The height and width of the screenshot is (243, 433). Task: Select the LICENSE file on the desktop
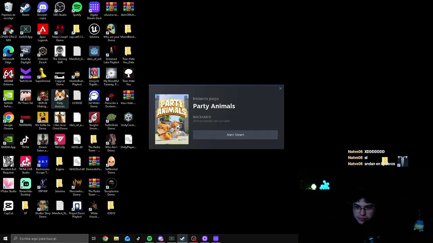(77, 97)
